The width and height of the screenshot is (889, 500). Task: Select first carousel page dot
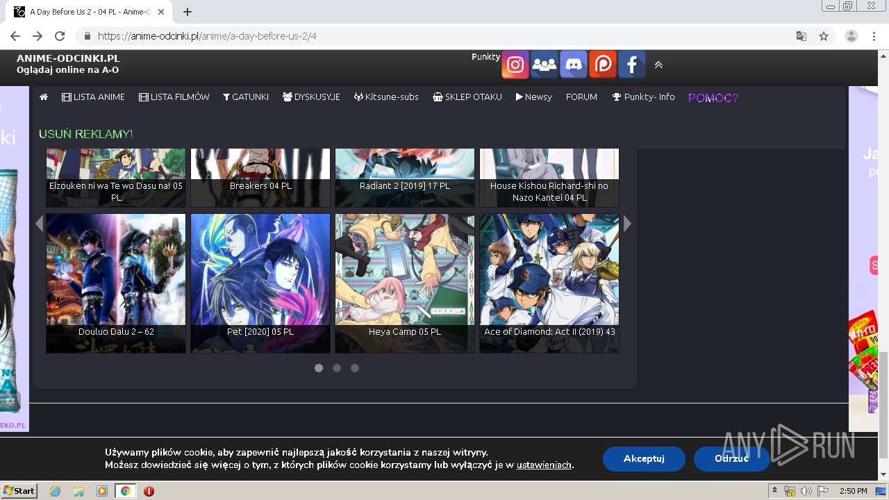319,368
